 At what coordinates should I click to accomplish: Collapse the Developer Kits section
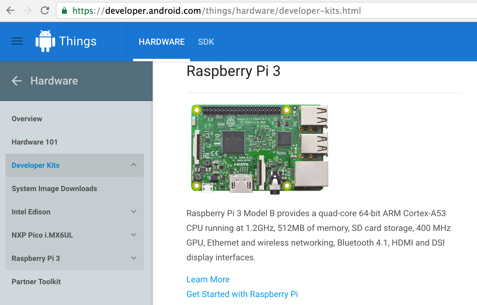[134, 165]
